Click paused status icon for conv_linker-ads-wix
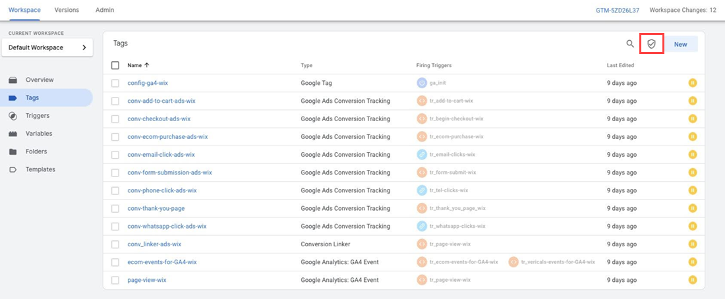The width and height of the screenshot is (725, 299). (692, 244)
